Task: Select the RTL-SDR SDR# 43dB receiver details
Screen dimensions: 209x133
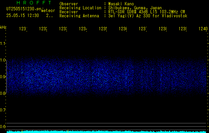Action: pyautogui.click(x=147, y=12)
